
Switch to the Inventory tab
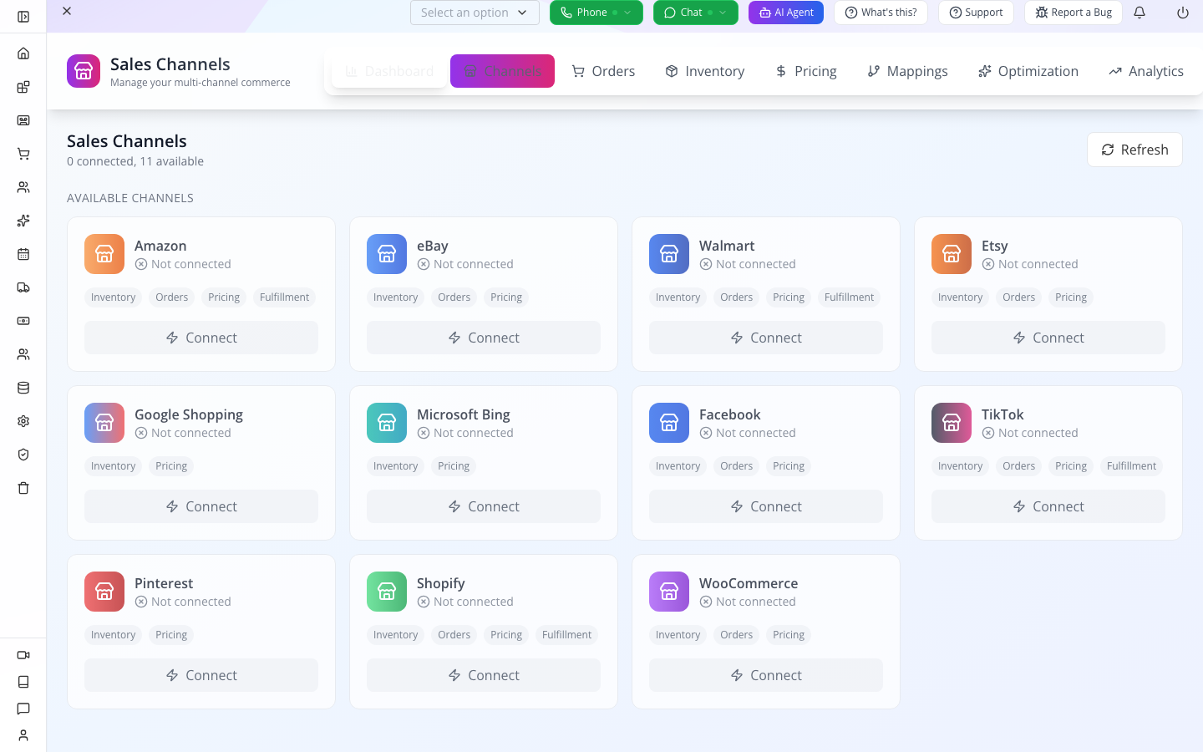pos(705,71)
